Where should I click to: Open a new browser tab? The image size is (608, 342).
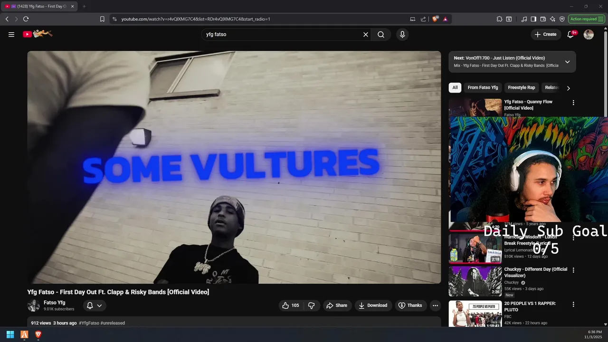(x=84, y=6)
